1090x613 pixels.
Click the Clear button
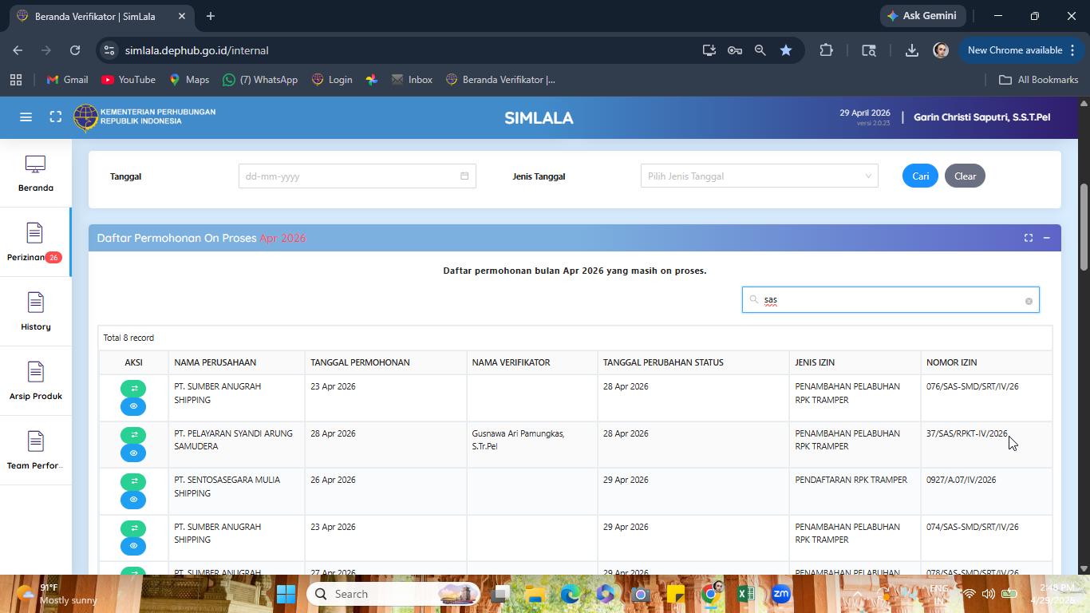coord(965,176)
